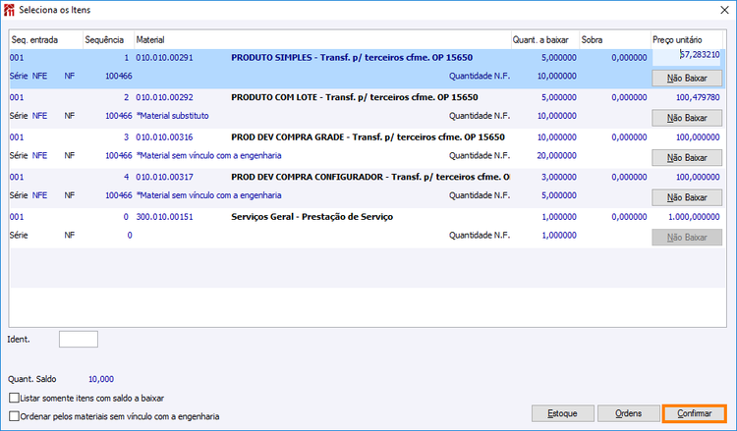Click Não Baixar for PROD DEV COMPRA GRADE
The width and height of the screenshot is (737, 431).
687,158
